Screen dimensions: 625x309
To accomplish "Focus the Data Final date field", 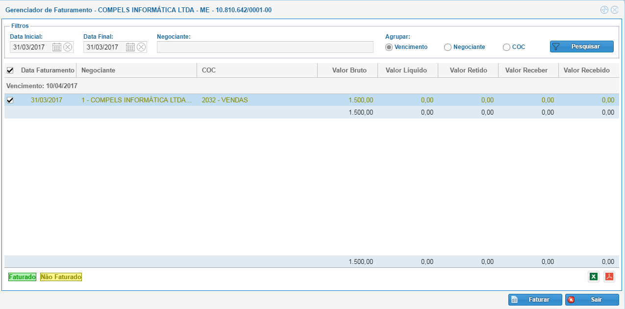I will [x=104, y=47].
